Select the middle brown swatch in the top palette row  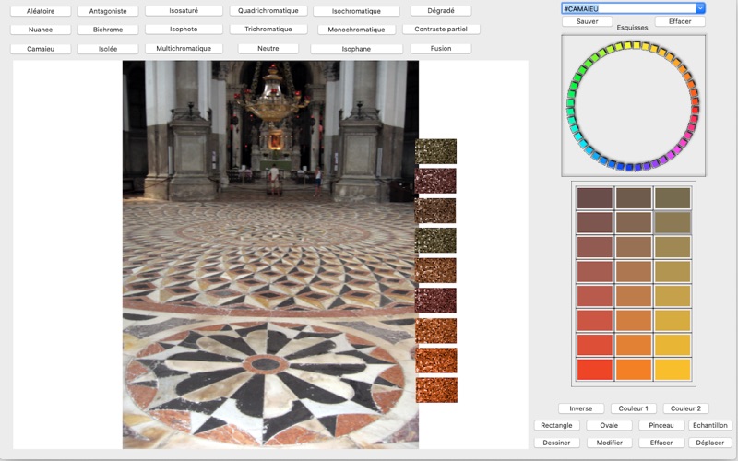point(634,198)
